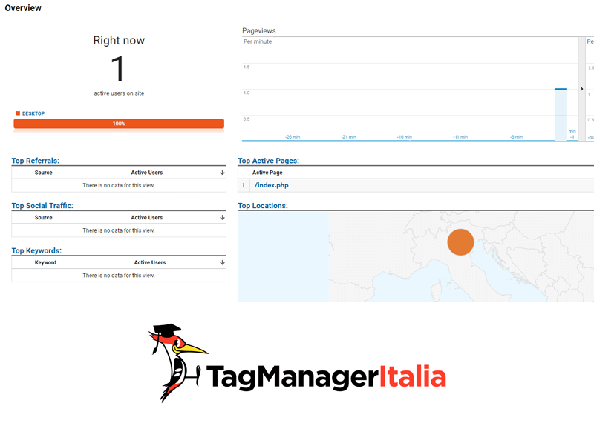Viewport: 594px width, 423px height.
Task: Open the Top Locations report link
Action: [263, 206]
